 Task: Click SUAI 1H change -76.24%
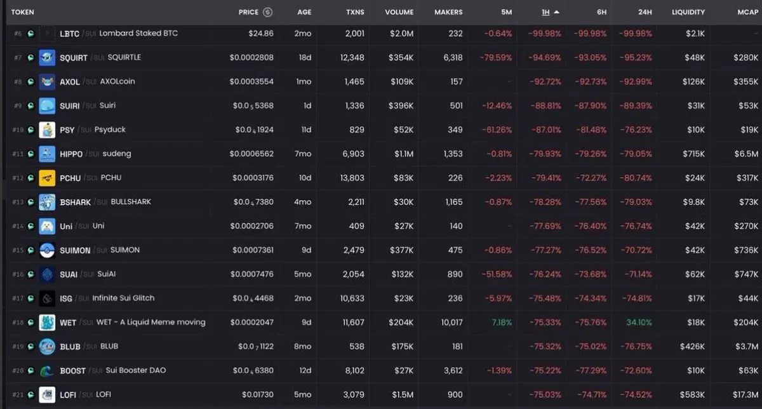[545, 274]
